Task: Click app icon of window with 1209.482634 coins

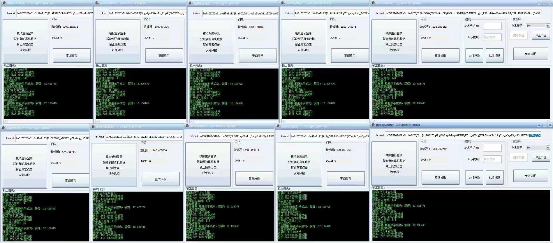Action: pos(4,3)
